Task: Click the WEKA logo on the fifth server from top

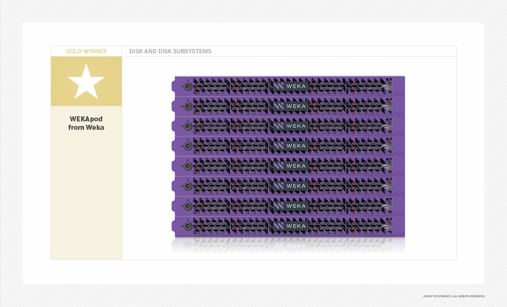Action: pyautogui.click(x=289, y=166)
